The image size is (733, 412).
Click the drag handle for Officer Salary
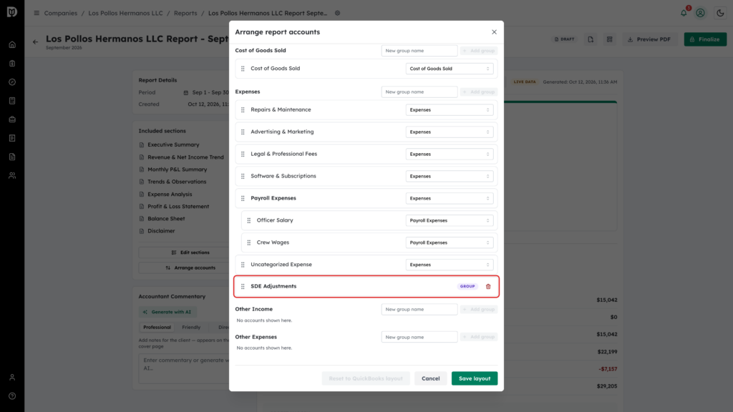248,220
